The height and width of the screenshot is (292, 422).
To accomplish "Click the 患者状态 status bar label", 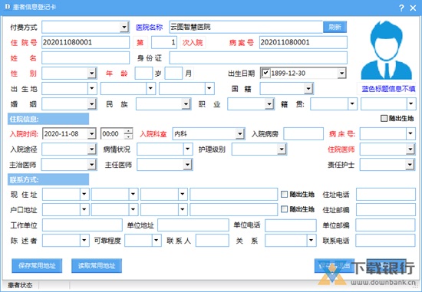I will tap(20, 285).
